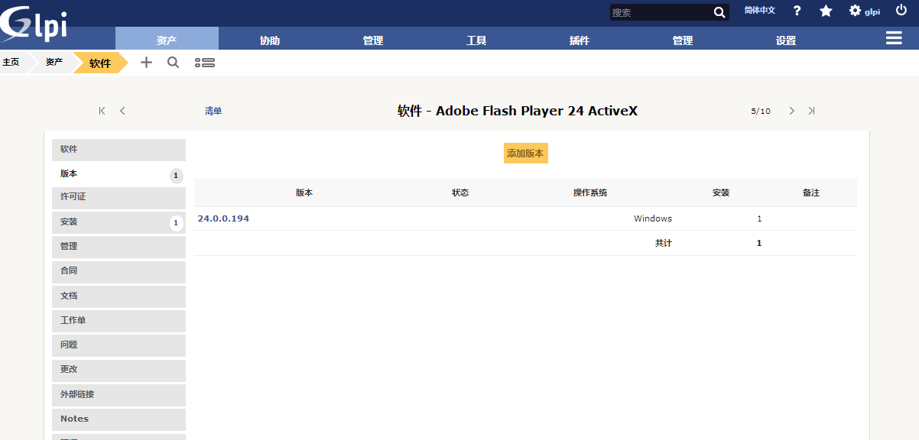Select the 版本 side tab
Viewport: 919px width, 440px height.
[x=119, y=174]
